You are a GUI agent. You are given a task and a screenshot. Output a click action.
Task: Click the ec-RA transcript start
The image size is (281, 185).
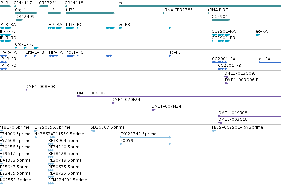tap(258, 35)
